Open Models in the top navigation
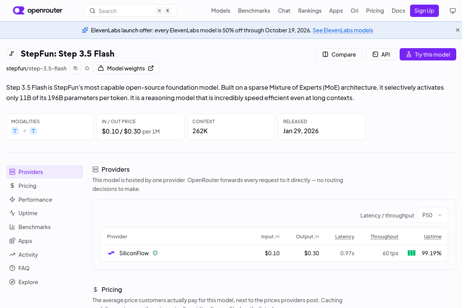 221,11
